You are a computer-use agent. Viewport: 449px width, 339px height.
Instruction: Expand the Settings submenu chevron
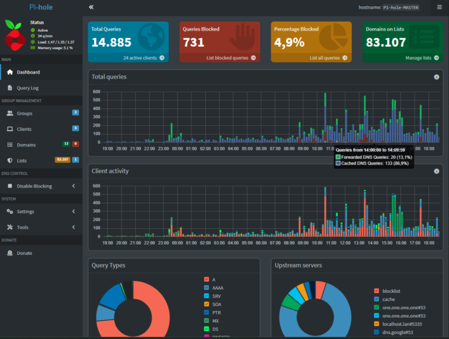click(74, 211)
